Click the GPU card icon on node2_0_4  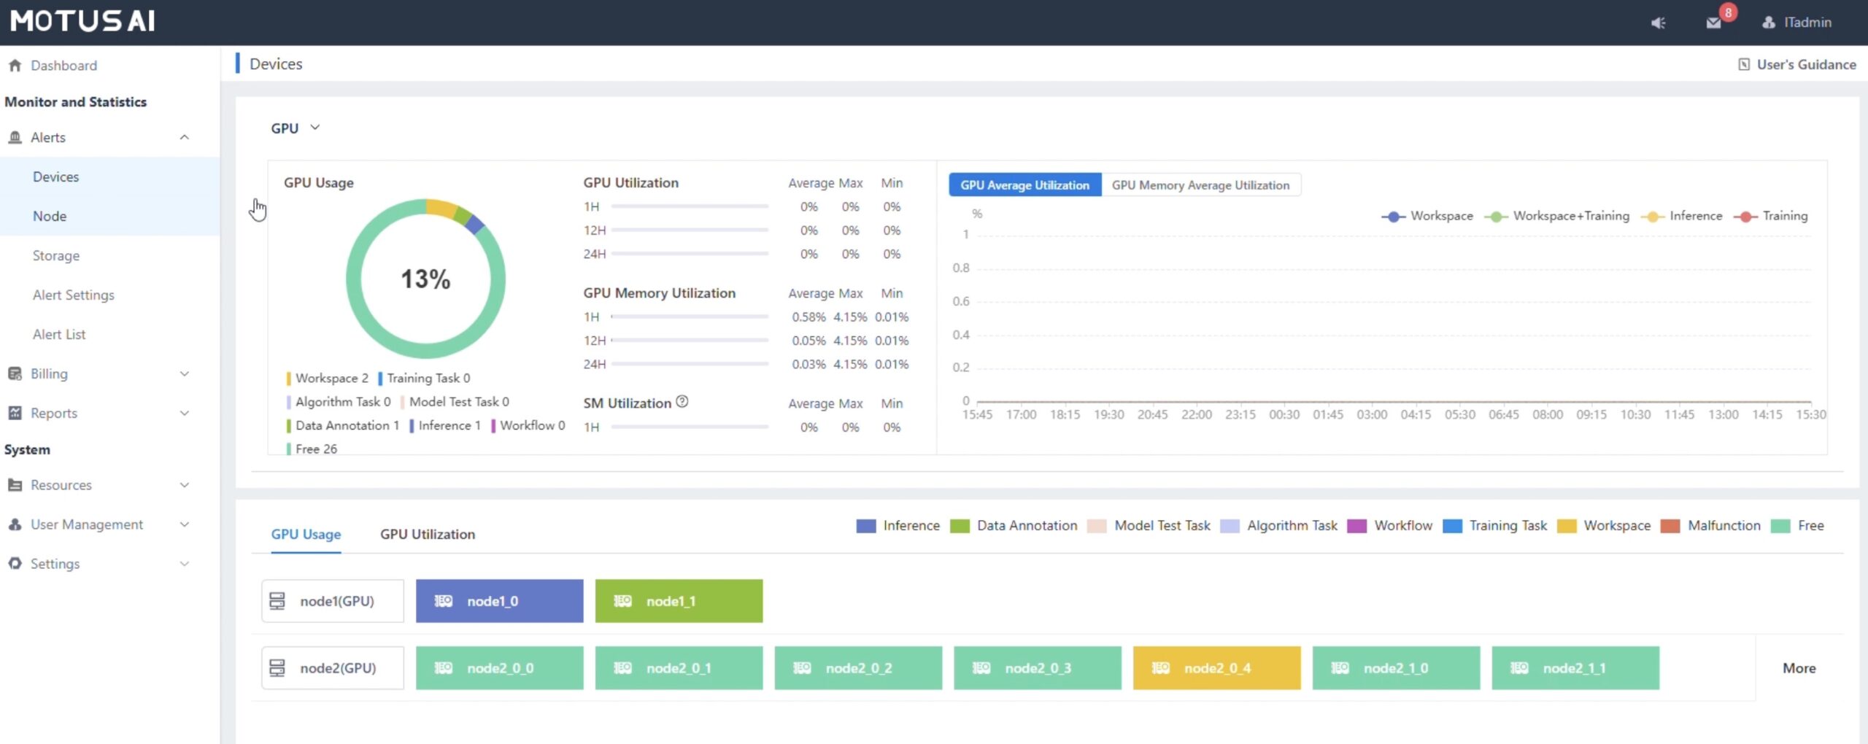[x=1160, y=668]
